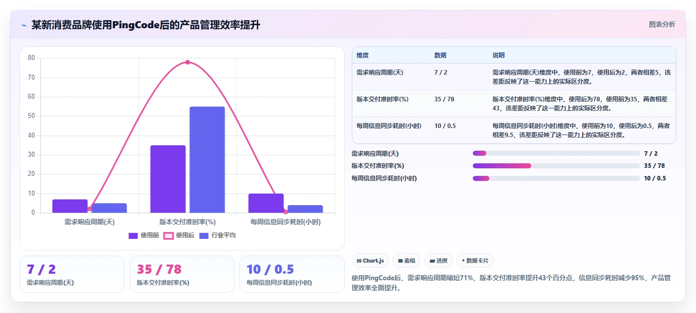Select the 每周信息同步耗时(小时) table row label
The height and width of the screenshot is (313, 696).
click(389, 126)
